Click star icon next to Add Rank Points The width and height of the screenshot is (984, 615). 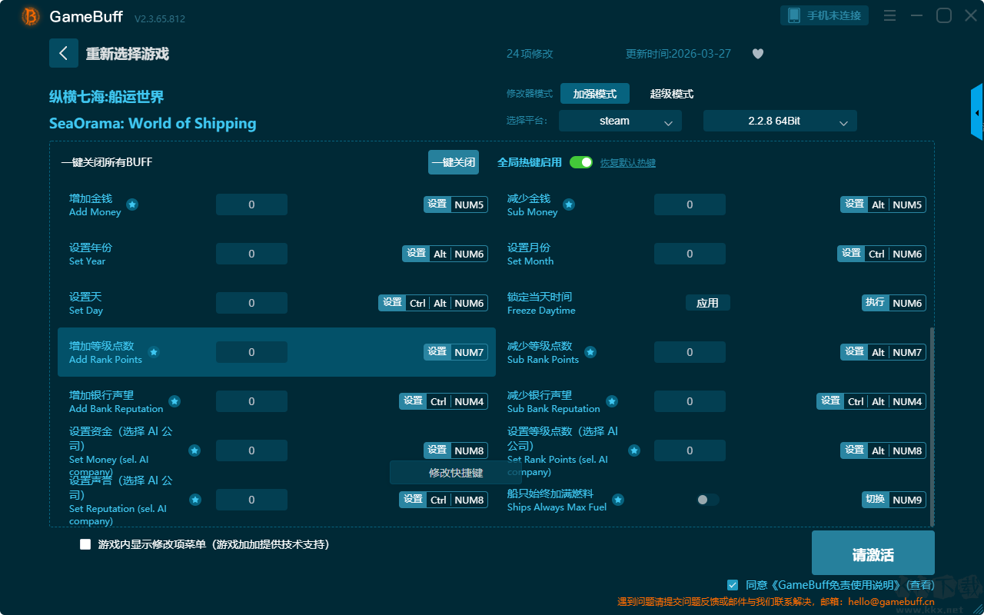154,352
